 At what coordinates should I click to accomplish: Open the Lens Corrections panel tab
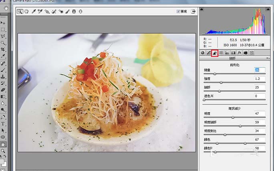[x=233, y=52]
